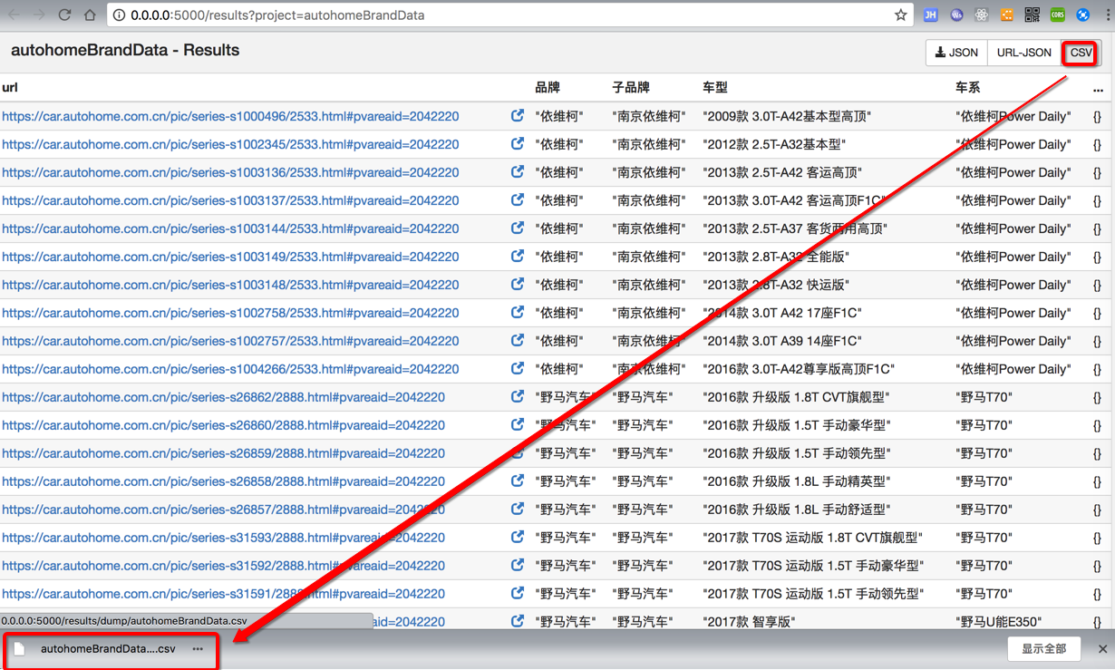Open external link for series-s1003137 row
The image size is (1115, 670).
point(518,200)
